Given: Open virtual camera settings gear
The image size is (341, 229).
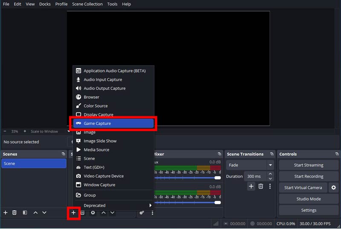Looking at the screenshot, I should tap(333, 188).
